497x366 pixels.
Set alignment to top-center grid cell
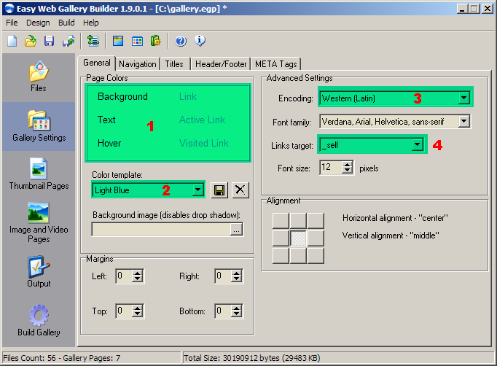298,221
